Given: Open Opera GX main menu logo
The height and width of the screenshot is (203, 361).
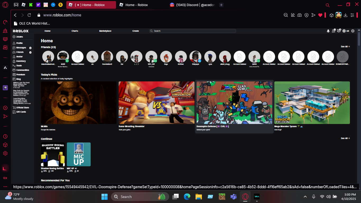Looking at the screenshot, I should (5, 5).
